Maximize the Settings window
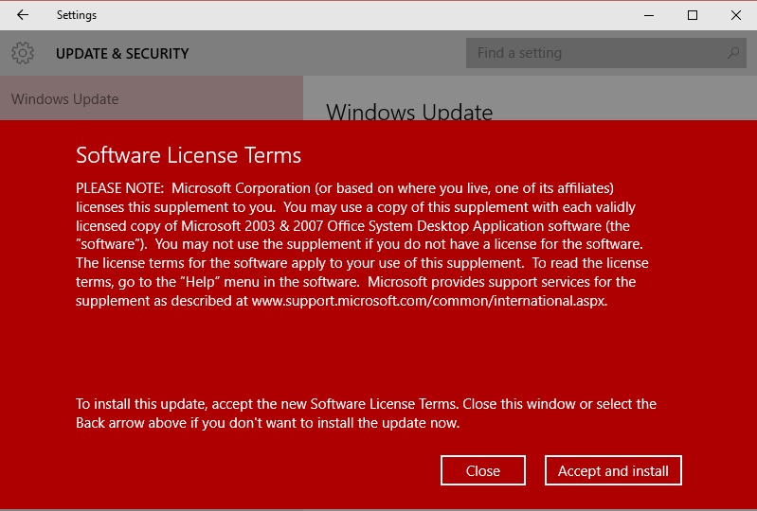This screenshot has width=757, height=511. pyautogui.click(x=693, y=15)
